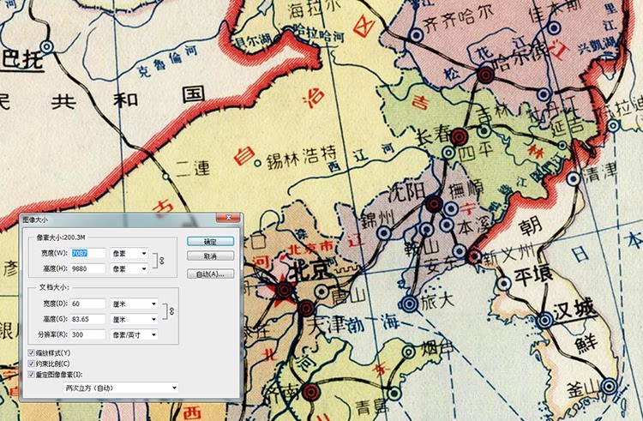Confirm with the 确定 button
The image size is (643, 421).
tap(210, 242)
